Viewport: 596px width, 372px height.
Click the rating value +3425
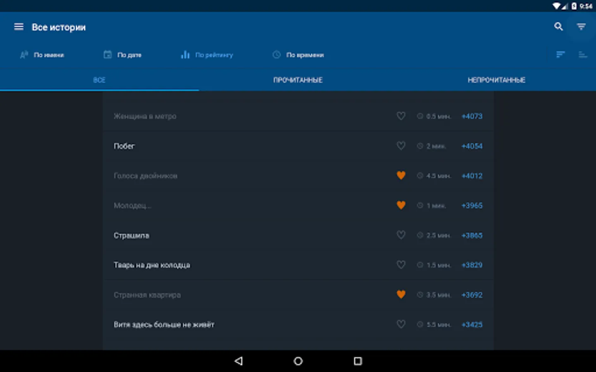[472, 325]
